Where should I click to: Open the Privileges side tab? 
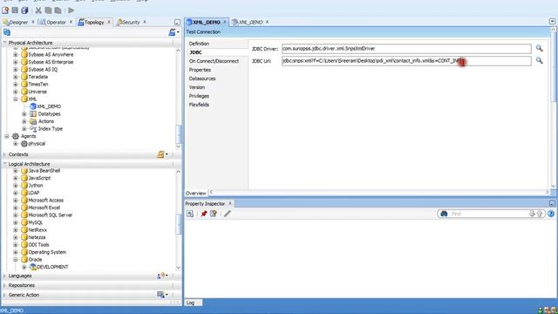199,96
